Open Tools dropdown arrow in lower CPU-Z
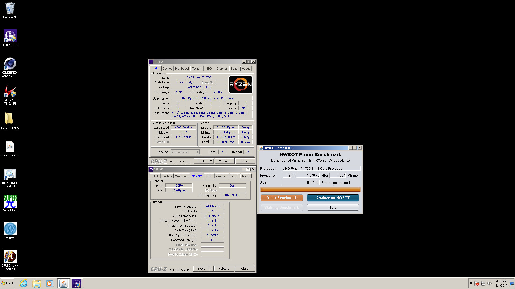Viewport: 515px width, 289px height. 211,269
